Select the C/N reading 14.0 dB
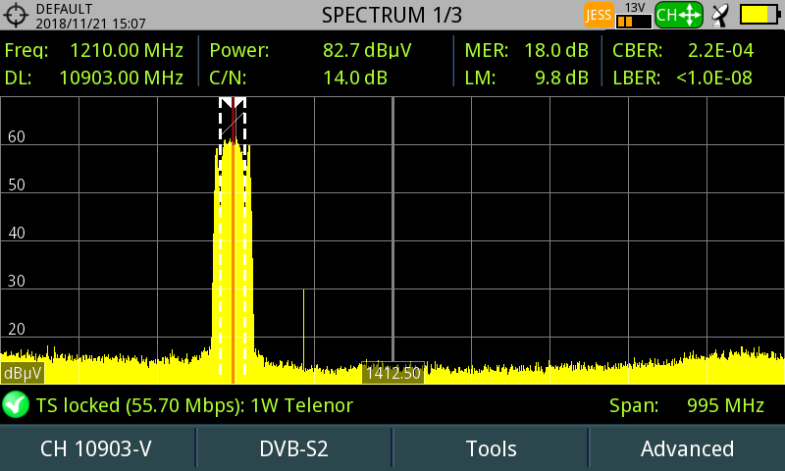 click(x=355, y=78)
